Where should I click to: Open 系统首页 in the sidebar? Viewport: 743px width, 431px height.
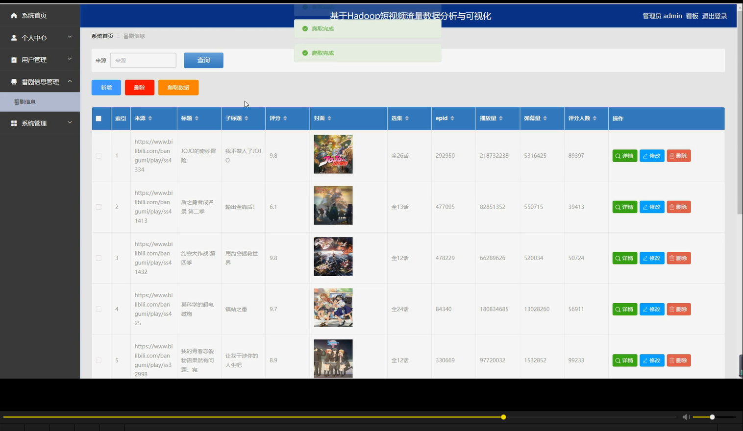tap(40, 16)
